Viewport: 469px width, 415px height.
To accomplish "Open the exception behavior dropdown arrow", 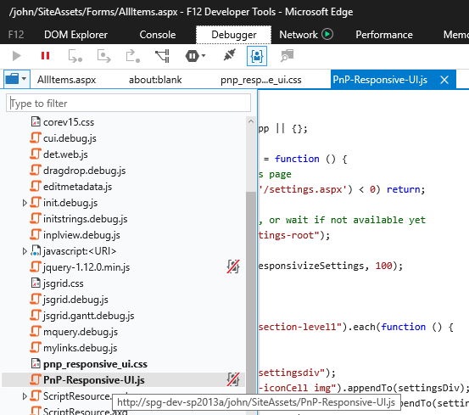I will [204, 56].
